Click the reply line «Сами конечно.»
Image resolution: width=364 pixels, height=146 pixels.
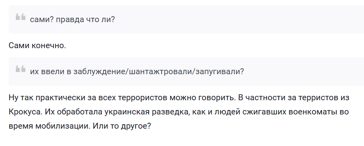pyautogui.click(x=37, y=45)
